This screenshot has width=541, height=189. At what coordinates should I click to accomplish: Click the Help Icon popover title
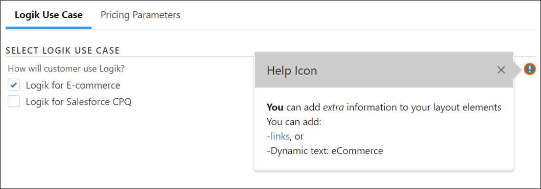(x=292, y=71)
